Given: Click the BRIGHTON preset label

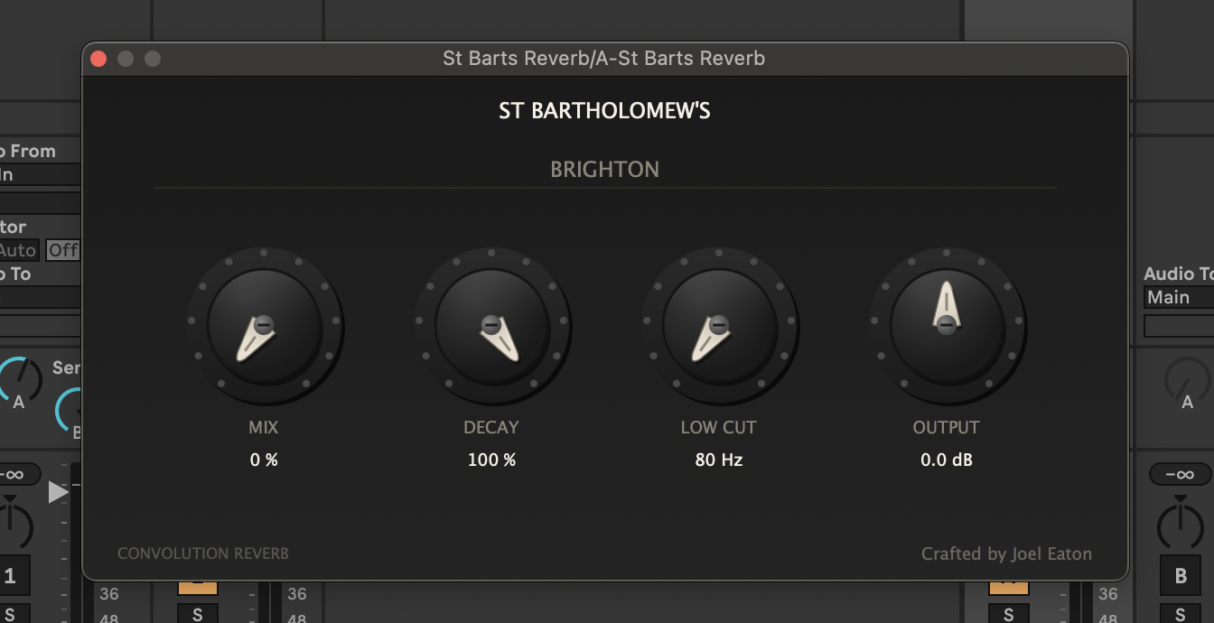Looking at the screenshot, I should click(x=604, y=169).
